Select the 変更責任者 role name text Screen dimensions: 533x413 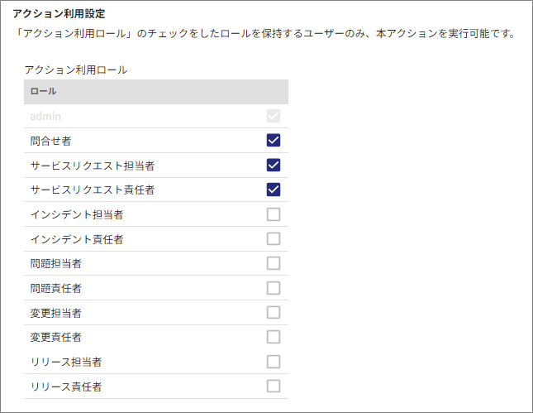[55, 338]
